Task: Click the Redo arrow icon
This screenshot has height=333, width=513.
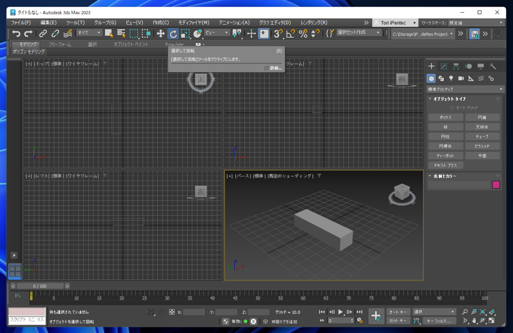Action: (x=28, y=33)
